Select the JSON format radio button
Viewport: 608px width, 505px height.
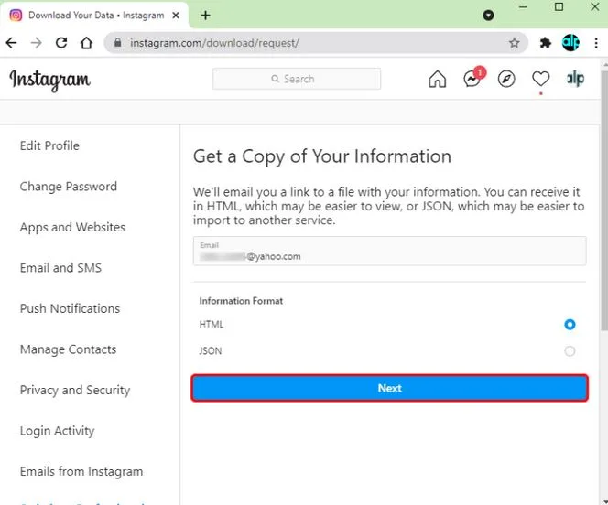pos(570,351)
